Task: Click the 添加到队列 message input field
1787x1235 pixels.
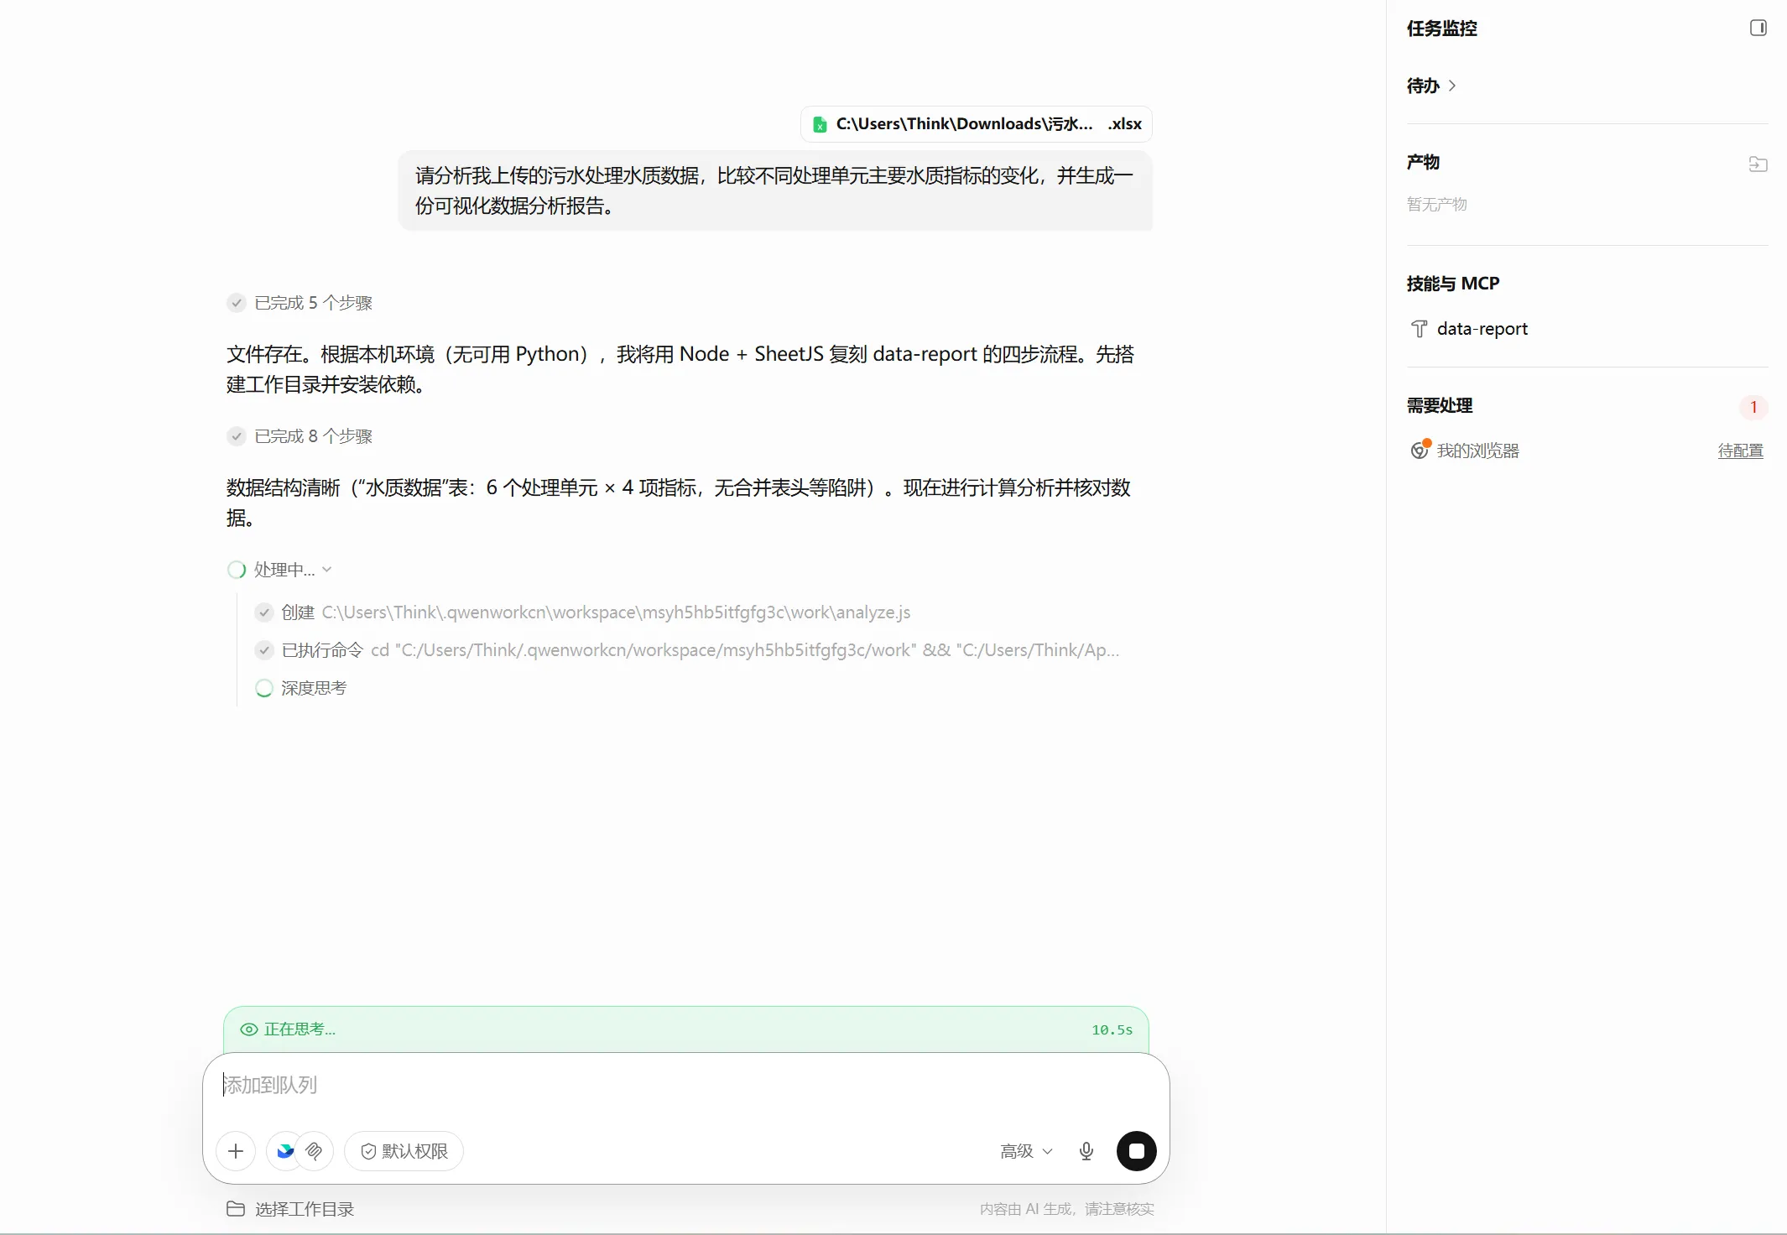Action: coord(686,1086)
